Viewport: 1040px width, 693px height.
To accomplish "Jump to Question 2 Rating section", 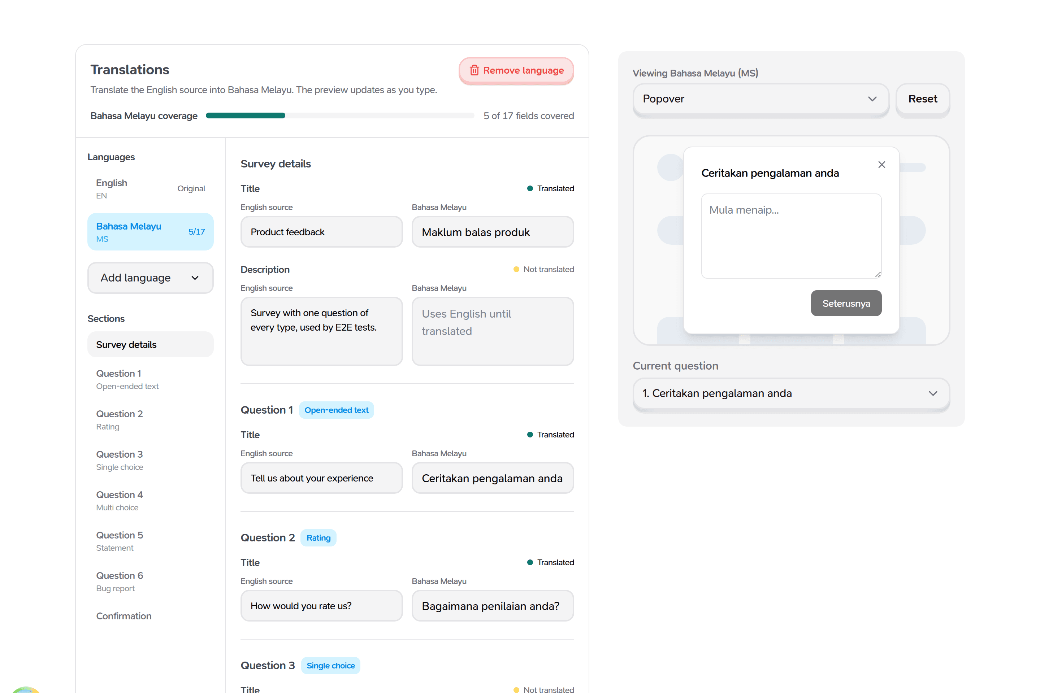I will click(x=150, y=420).
